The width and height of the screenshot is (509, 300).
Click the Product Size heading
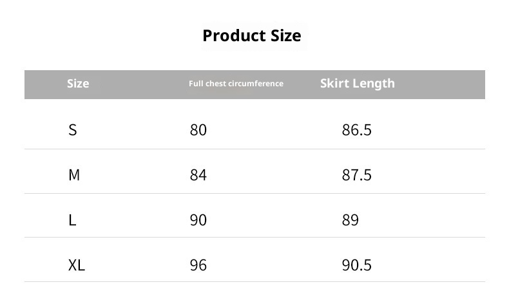pyautogui.click(x=251, y=35)
